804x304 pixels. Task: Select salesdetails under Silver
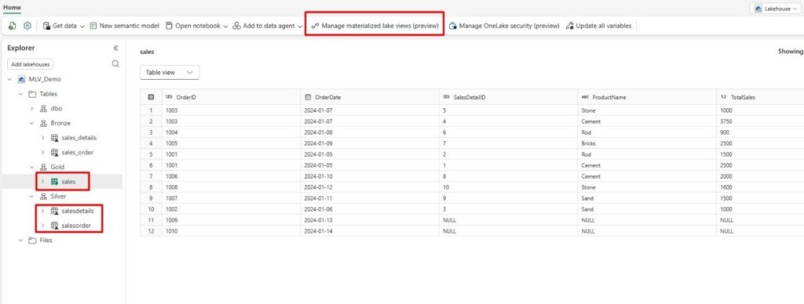78,211
